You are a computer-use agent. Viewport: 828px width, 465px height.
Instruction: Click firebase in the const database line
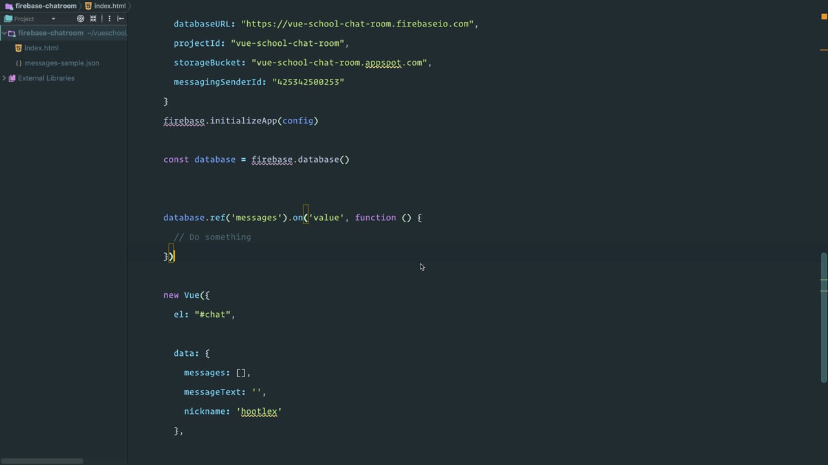[272, 160]
